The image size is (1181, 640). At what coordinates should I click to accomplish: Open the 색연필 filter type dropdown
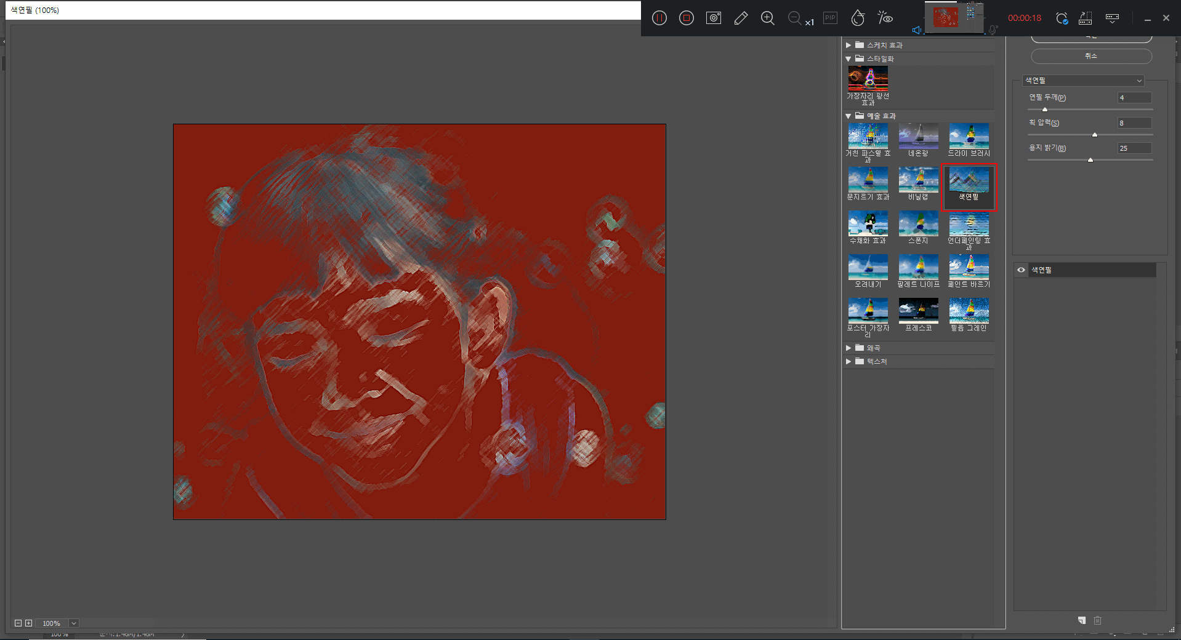point(1083,81)
